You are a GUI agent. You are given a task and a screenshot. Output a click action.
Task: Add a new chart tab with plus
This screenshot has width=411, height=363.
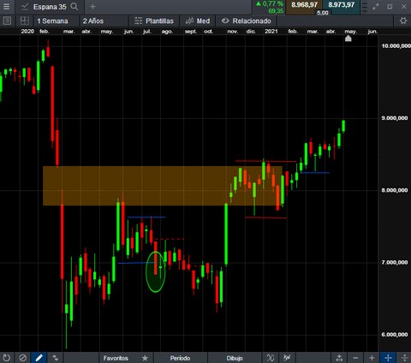click(92, 7)
